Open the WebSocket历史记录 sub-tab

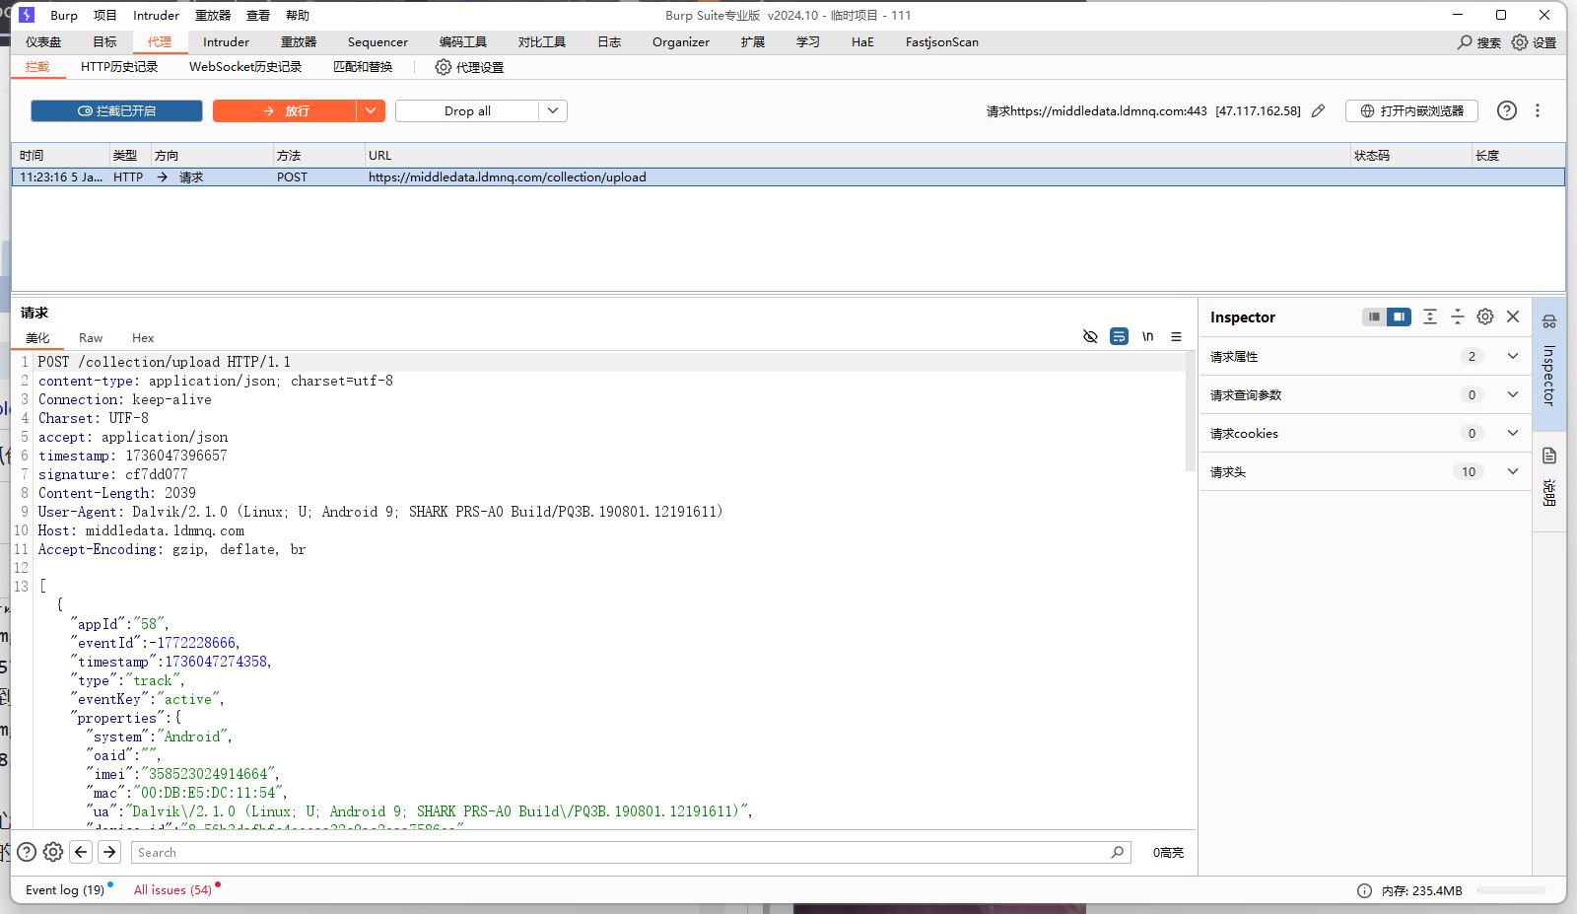(245, 67)
